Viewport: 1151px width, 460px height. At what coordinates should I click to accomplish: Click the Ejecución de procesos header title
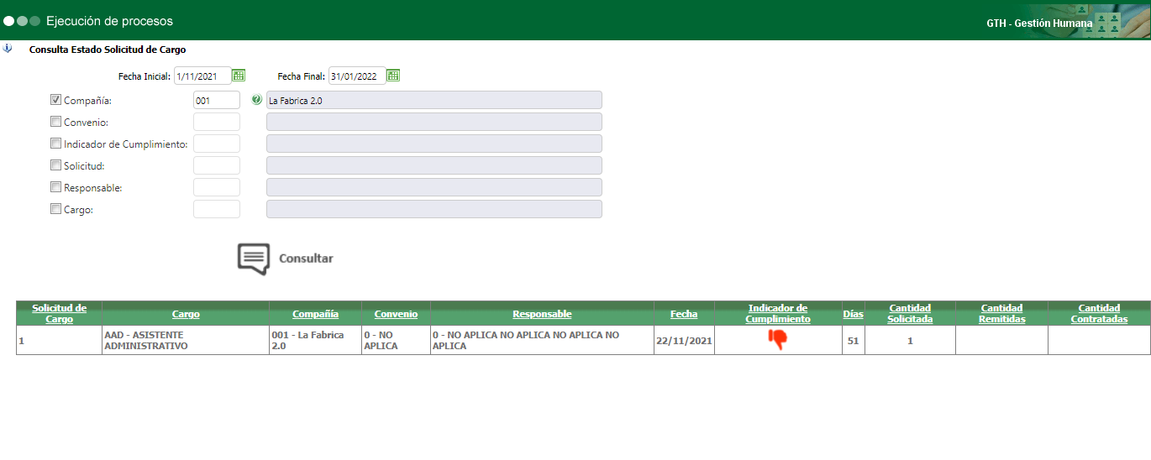click(x=110, y=20)
